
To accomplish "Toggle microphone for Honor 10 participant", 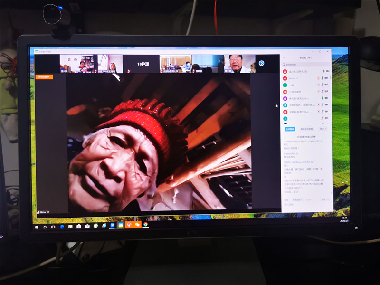I will click(323, 78).
